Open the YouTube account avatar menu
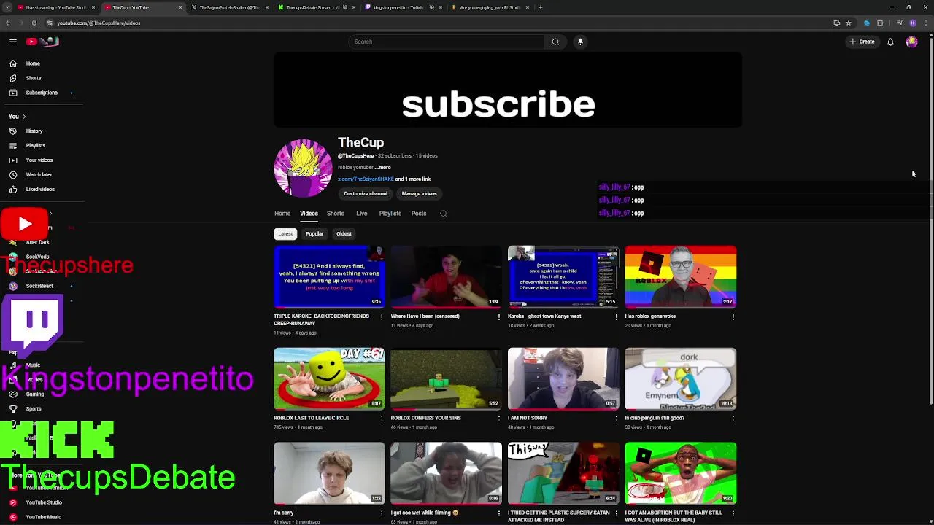934x525 pixels. coord(911,42)
